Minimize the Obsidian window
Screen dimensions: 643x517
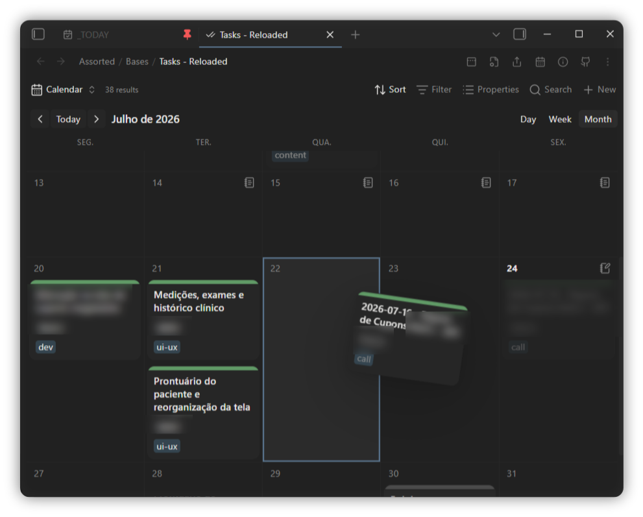pos(547,34)
